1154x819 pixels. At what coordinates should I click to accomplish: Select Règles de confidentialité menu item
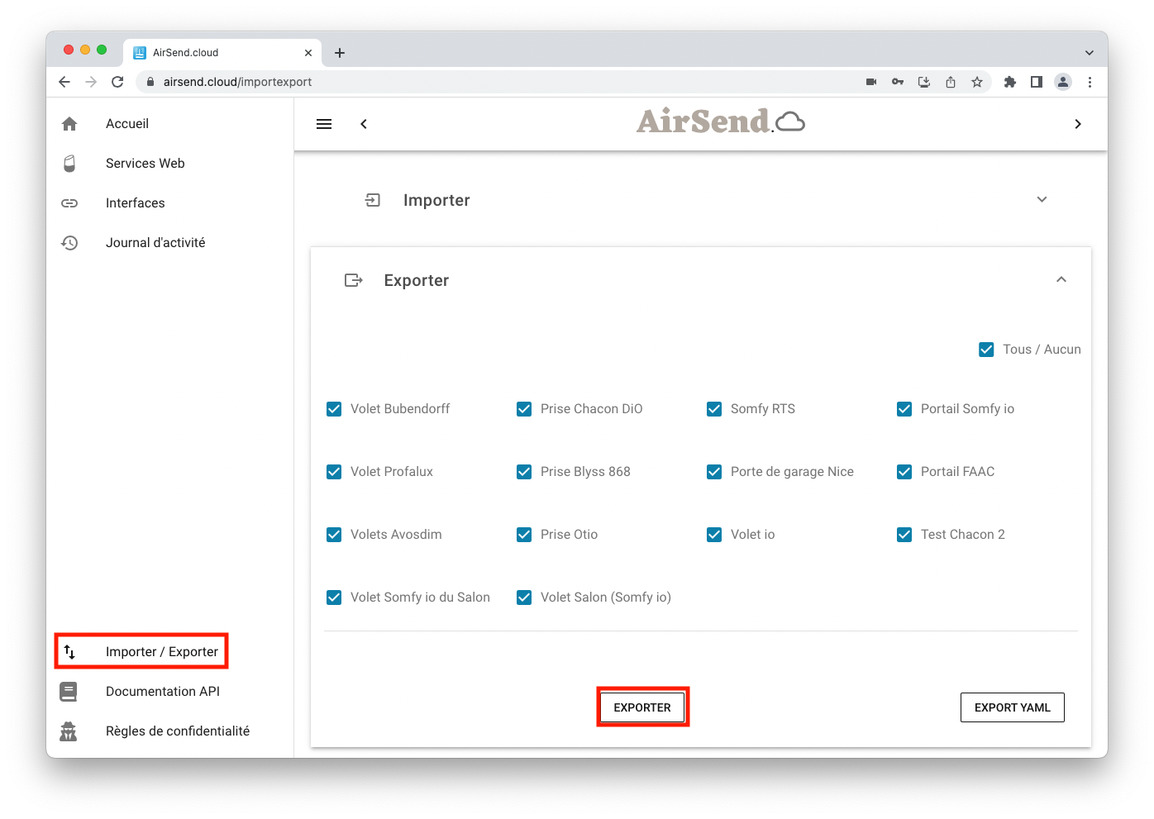(177, 731)
